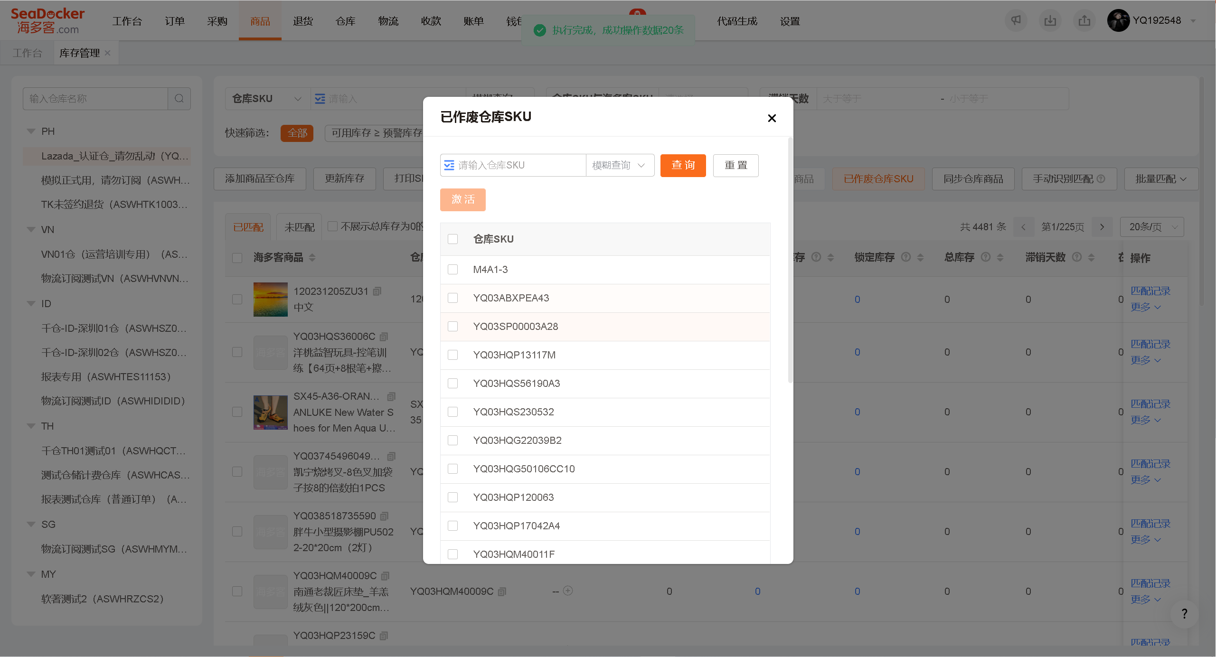Copy product SKU YQ03HQM40009C icon in product column

385,576
